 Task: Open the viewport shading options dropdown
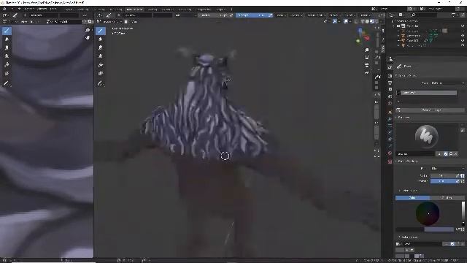click(x=381, y=21)
